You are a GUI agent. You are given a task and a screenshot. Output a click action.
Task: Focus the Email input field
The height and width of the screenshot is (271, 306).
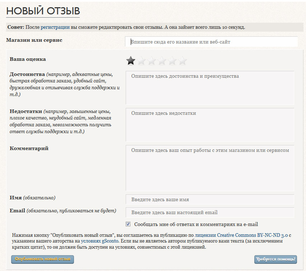[210, 212]
